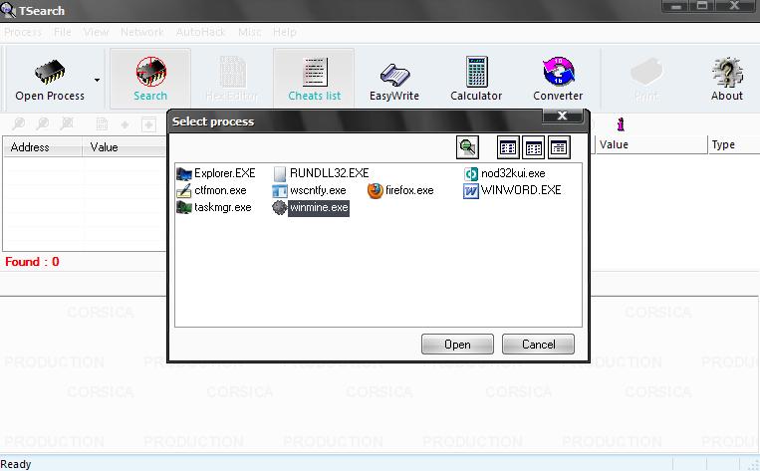
Task: Select wscntfy.exe in the process list
Action: click(309, 190)
